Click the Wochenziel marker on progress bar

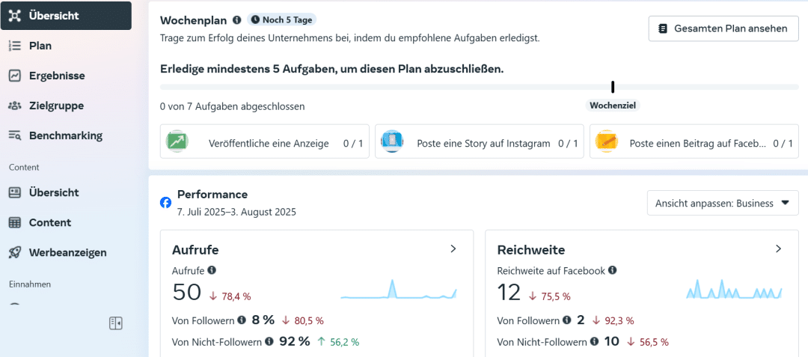point(613,88)
